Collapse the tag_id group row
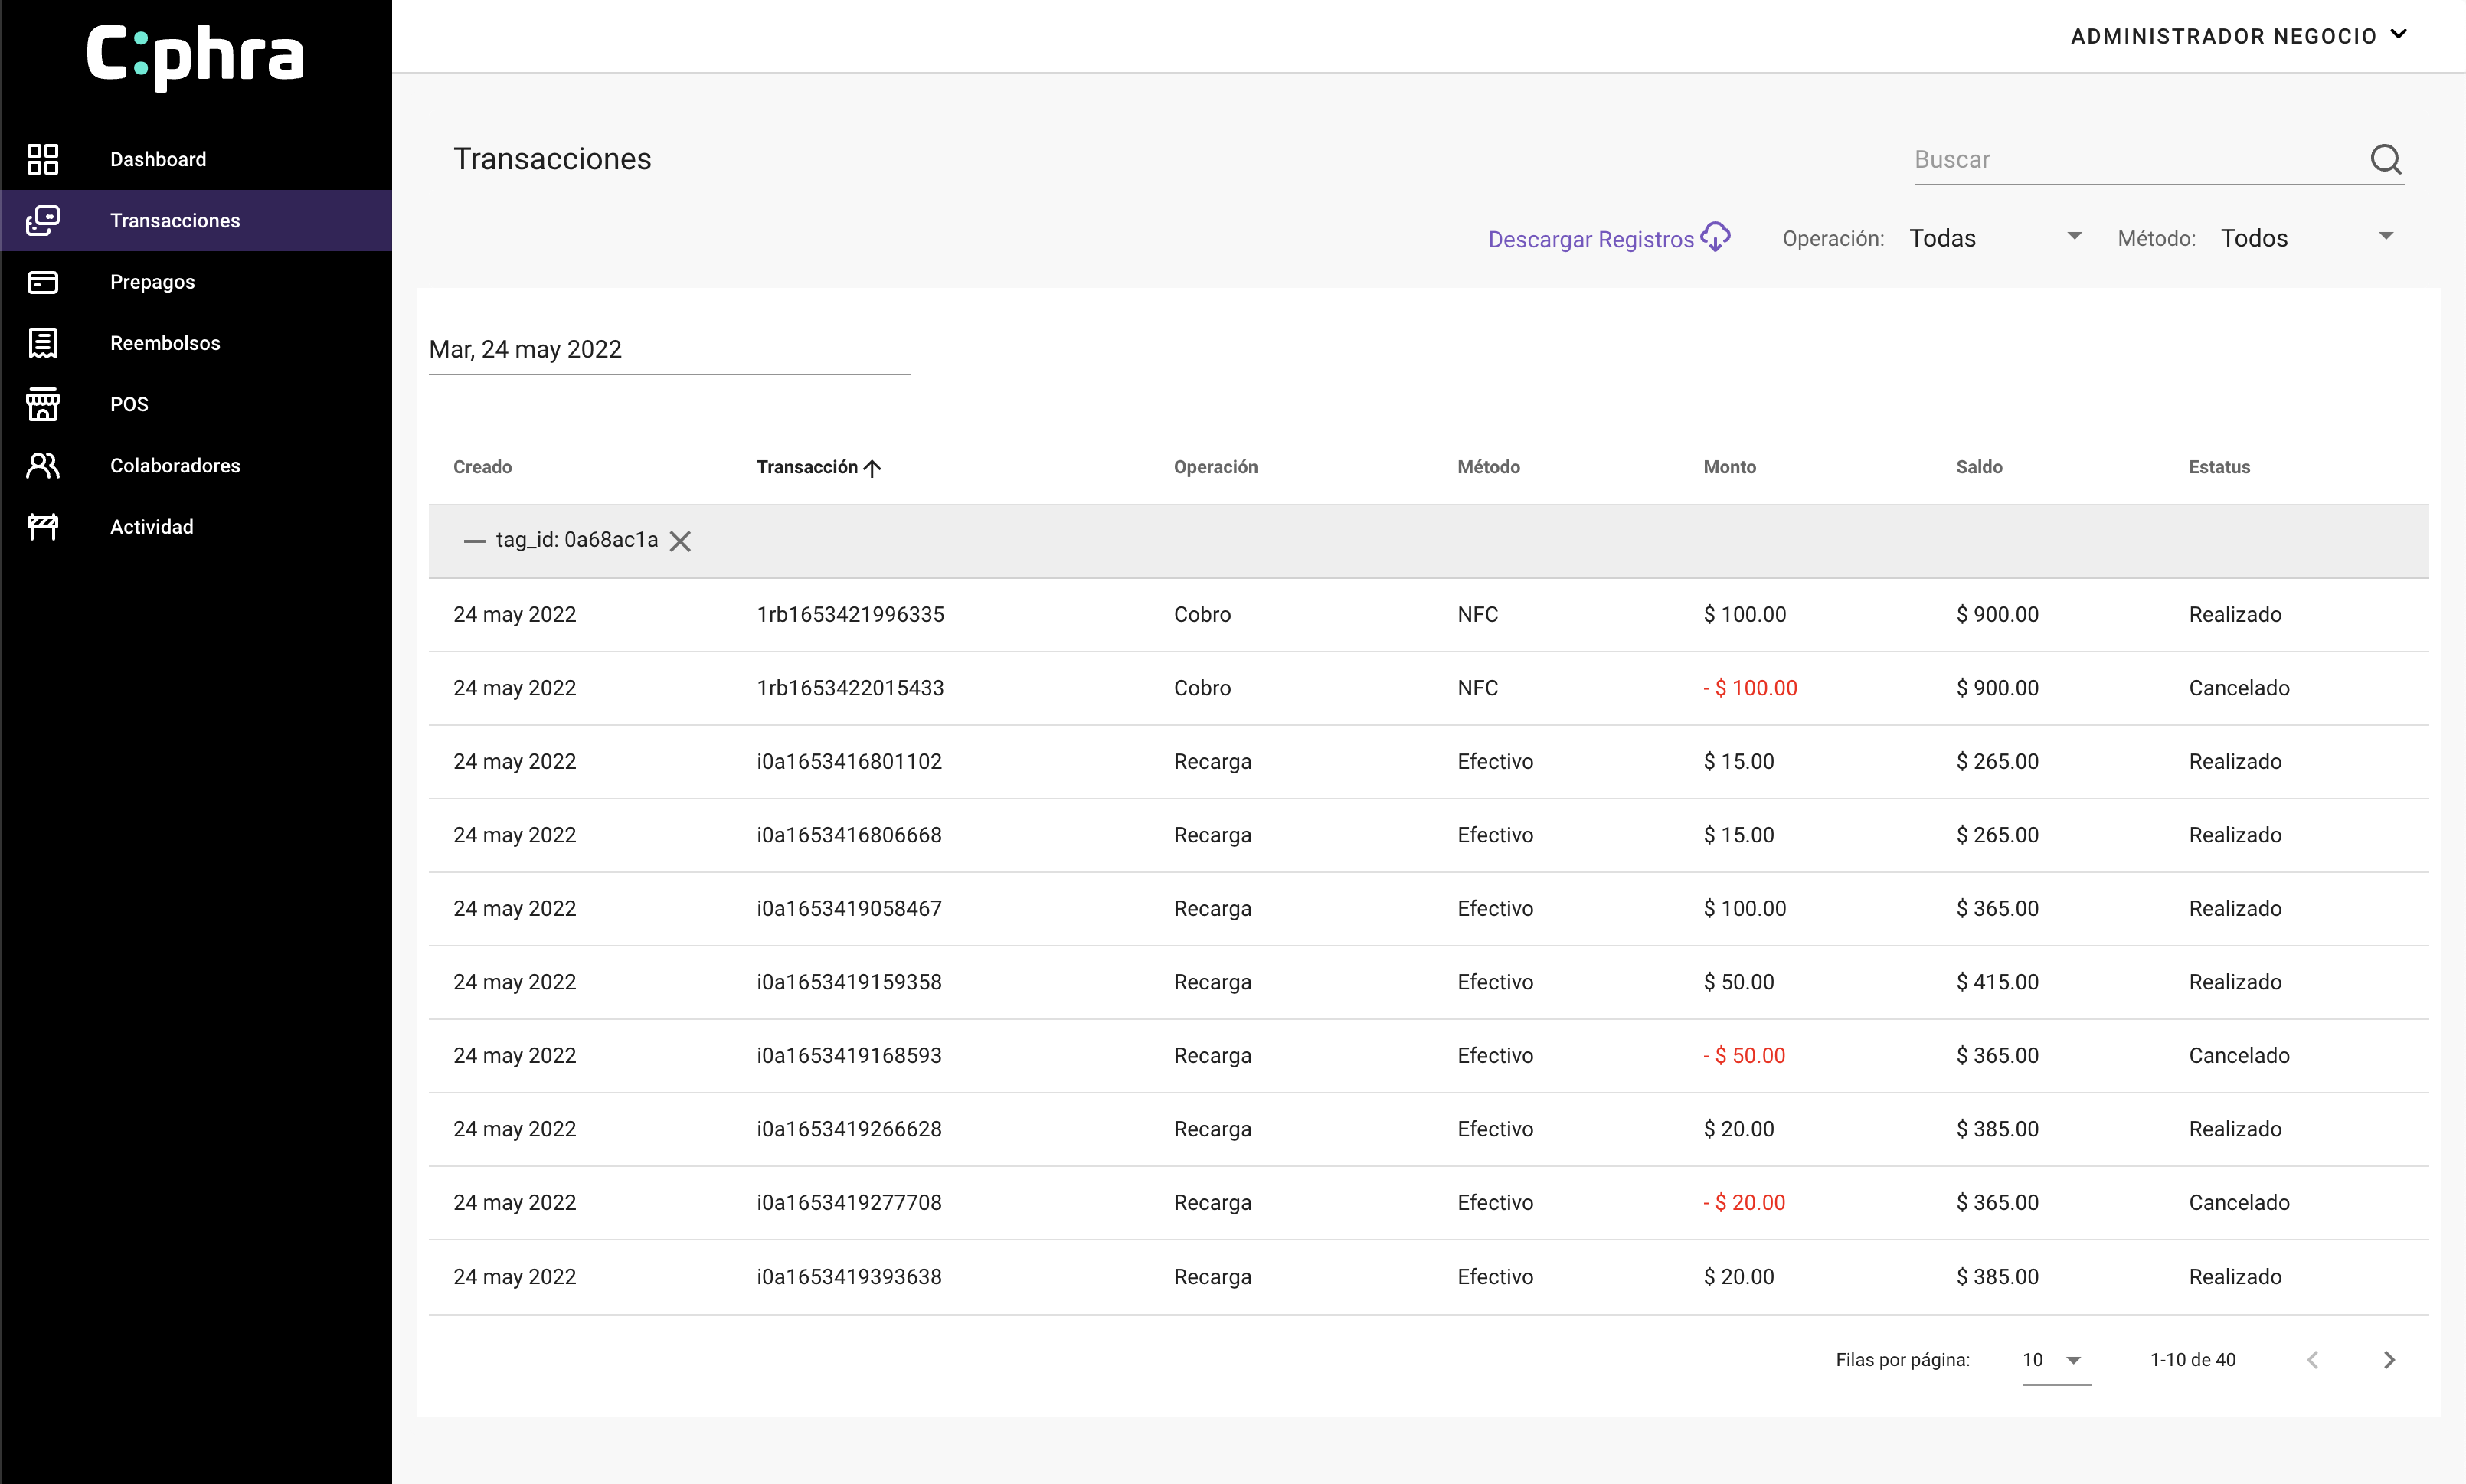The height and width of the screenshot is (1484, 2466). pos(474,541)
